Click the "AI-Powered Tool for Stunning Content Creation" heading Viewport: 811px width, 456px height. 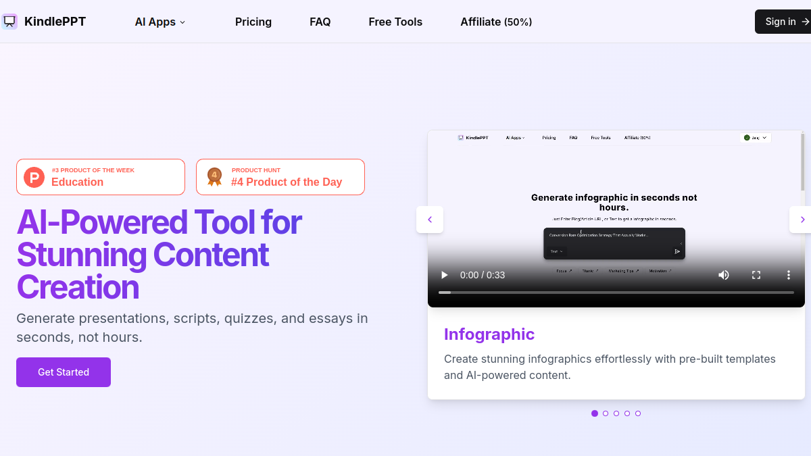(x=159, y=255)
